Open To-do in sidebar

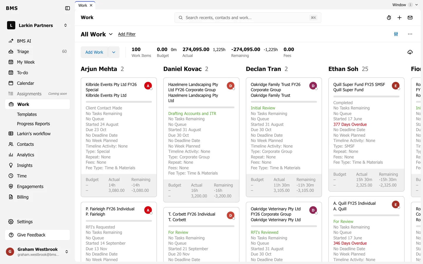pos(37,73)
